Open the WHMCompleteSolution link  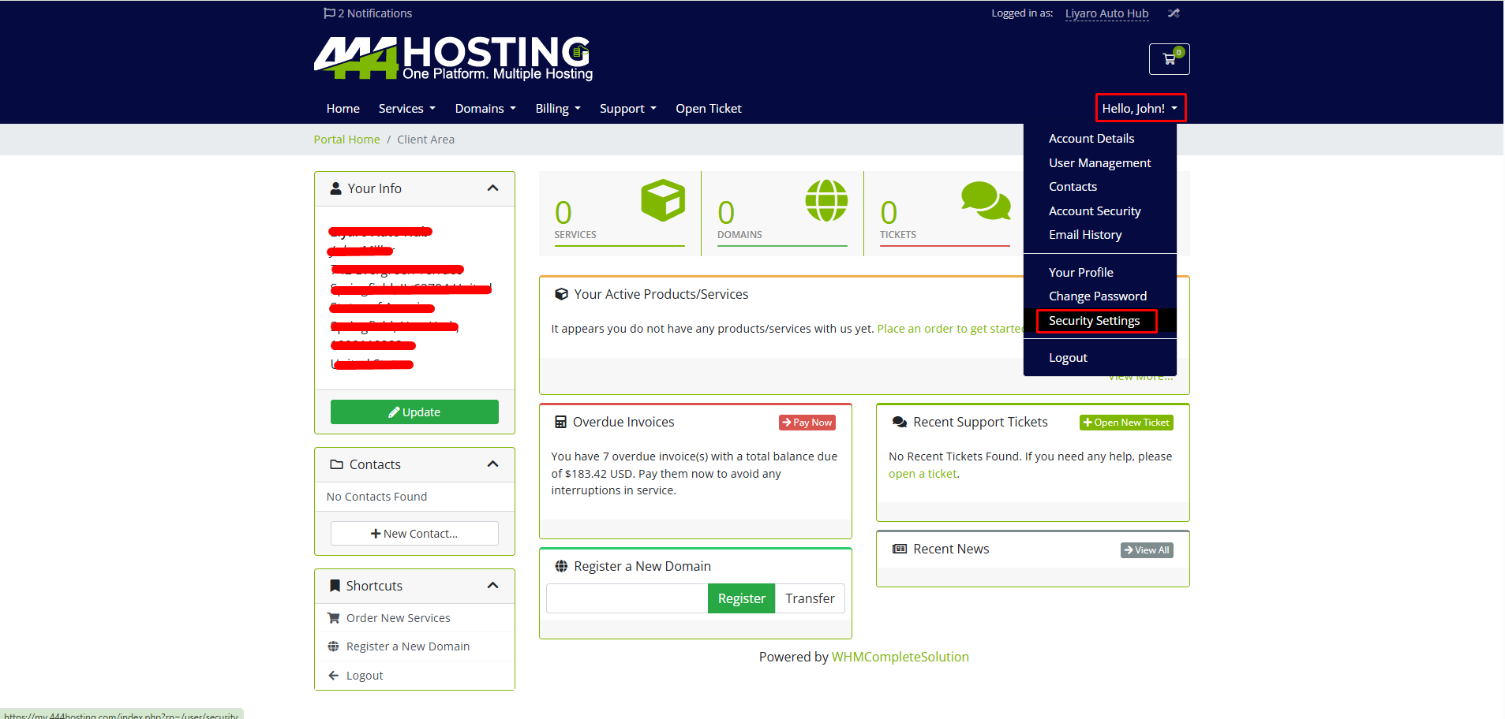900,657
